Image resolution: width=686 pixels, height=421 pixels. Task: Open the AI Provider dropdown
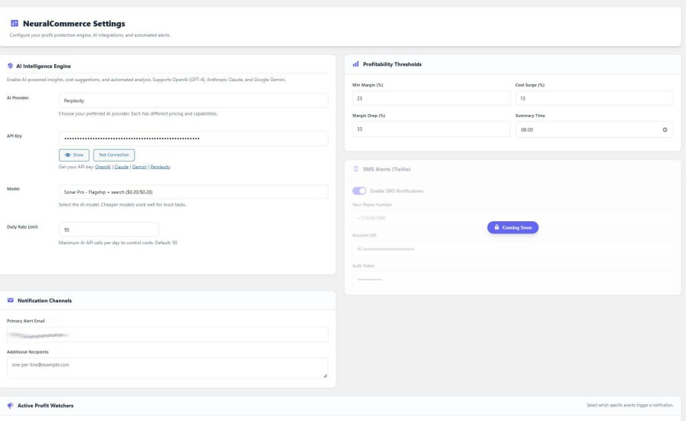pyautogui.click(x=194, y=100)
